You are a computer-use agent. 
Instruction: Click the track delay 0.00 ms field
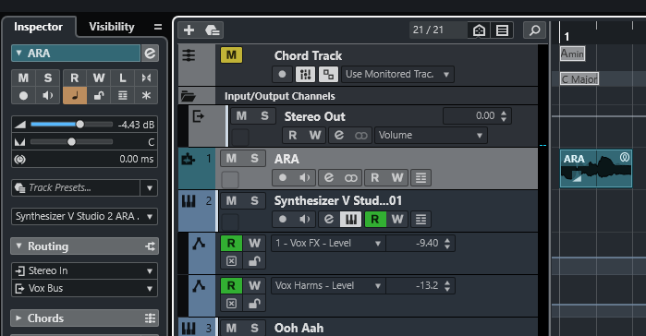84,159
